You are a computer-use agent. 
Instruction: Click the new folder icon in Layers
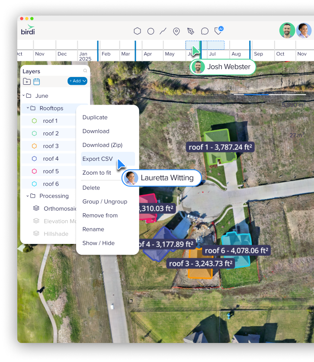(27, 81)
